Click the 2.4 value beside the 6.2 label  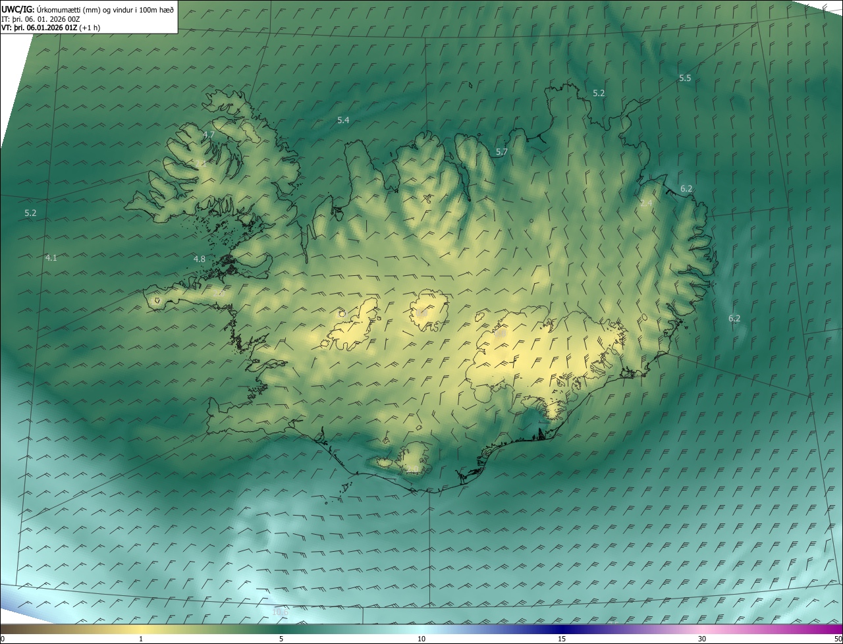coord(646,203)
